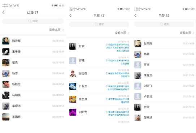196x133 pixels.
Task: Open 刘明龙's check-in location link
Action: coord(118,113)
